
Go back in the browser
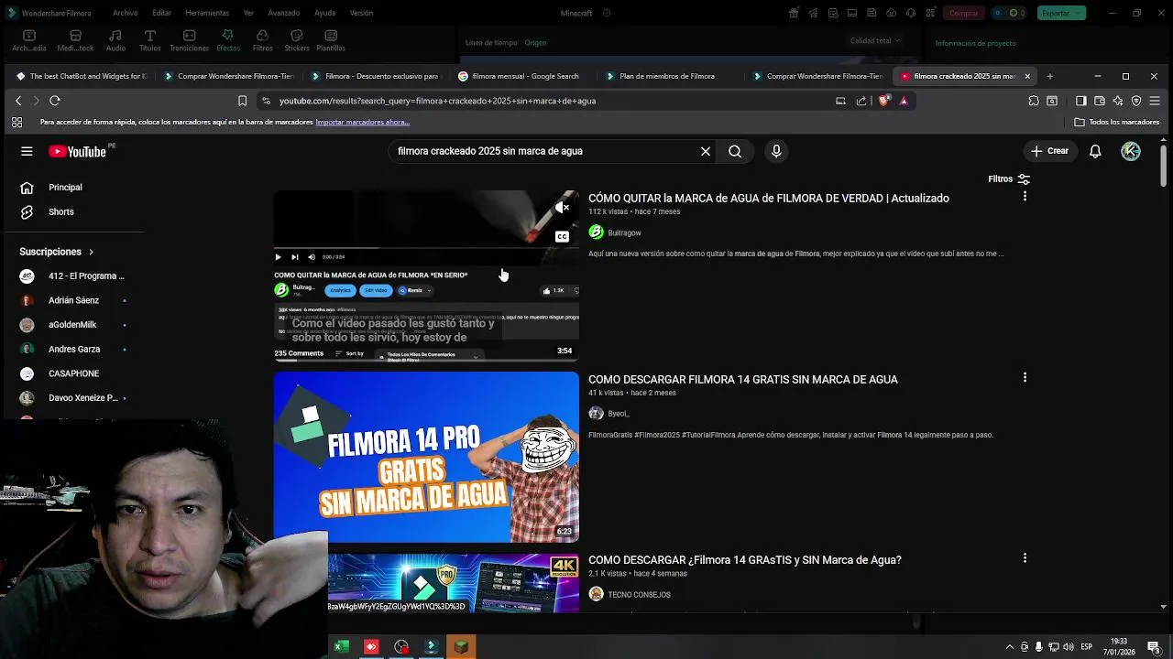18,101
